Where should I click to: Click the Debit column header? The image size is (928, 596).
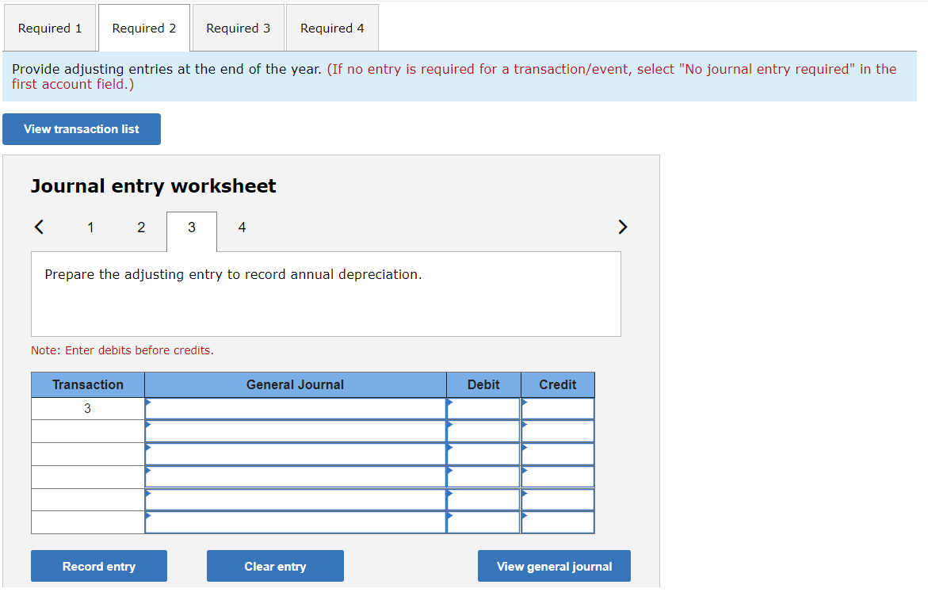(x=483, y=384)
